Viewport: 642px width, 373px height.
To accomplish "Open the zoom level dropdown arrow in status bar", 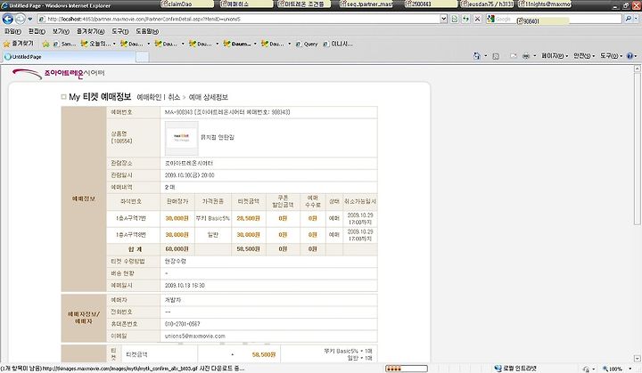I will pos(630,369).
